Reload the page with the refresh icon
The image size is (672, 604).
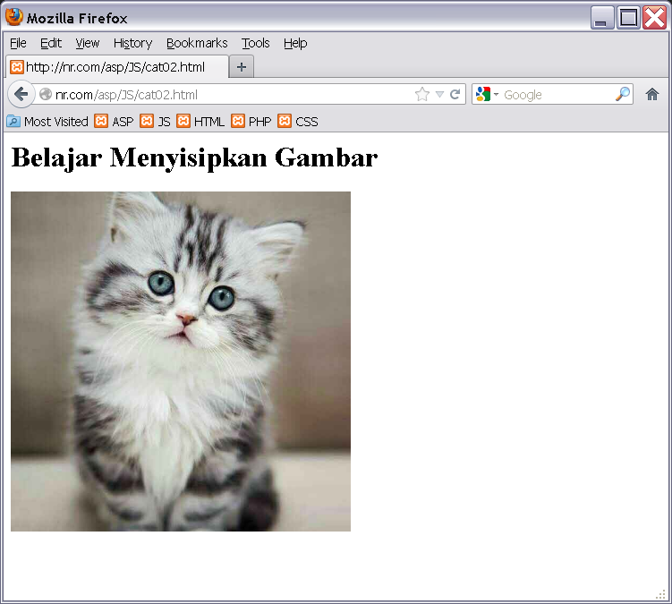[455, 94]
